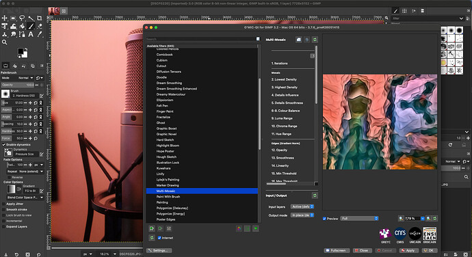The image size is (472, 257).
Task: Click the Fullscreen button
Action: pyautogui.click(x=337, y=250)
